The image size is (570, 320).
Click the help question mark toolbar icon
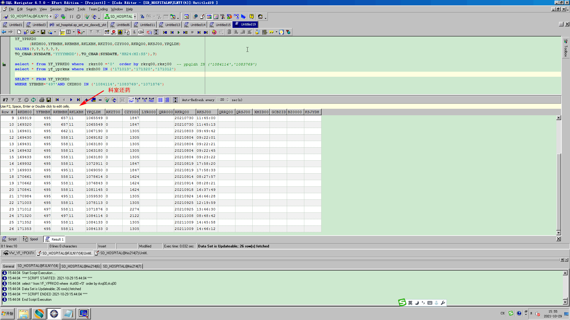[x=251, y=17]
